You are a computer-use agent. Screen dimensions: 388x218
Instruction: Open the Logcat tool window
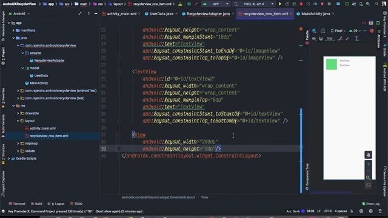56,203
